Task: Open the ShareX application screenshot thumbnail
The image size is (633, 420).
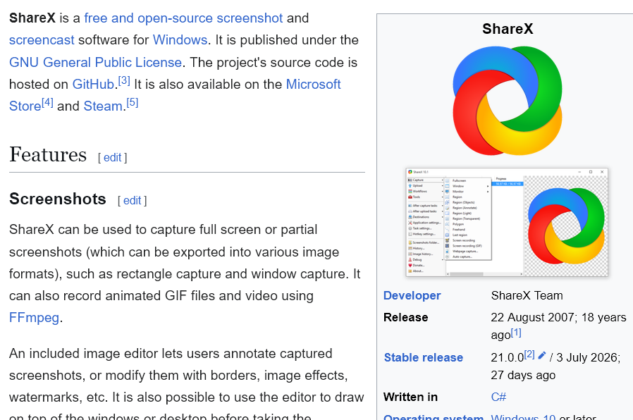Action: (507, 223)
